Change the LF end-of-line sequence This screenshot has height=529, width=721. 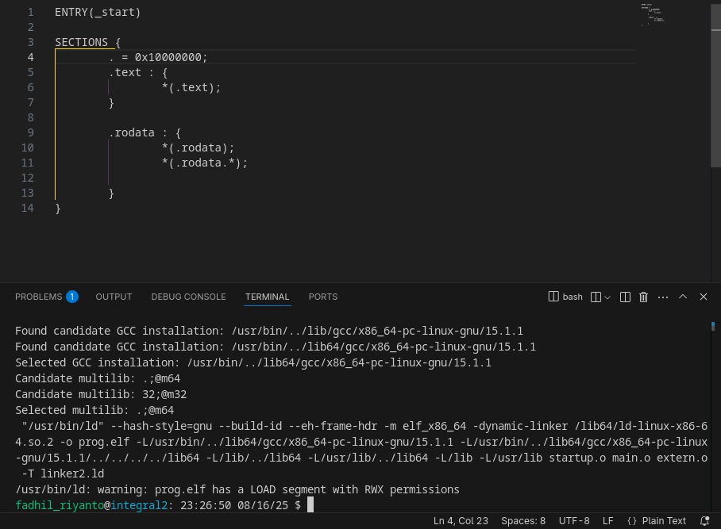[608, 521]
